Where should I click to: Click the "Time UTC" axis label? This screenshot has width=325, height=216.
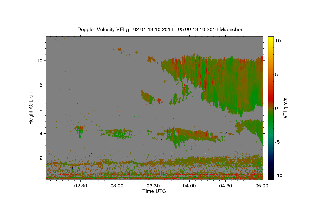tap(154, 191)
